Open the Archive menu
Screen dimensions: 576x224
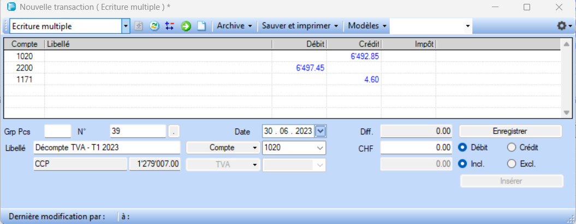234,26
